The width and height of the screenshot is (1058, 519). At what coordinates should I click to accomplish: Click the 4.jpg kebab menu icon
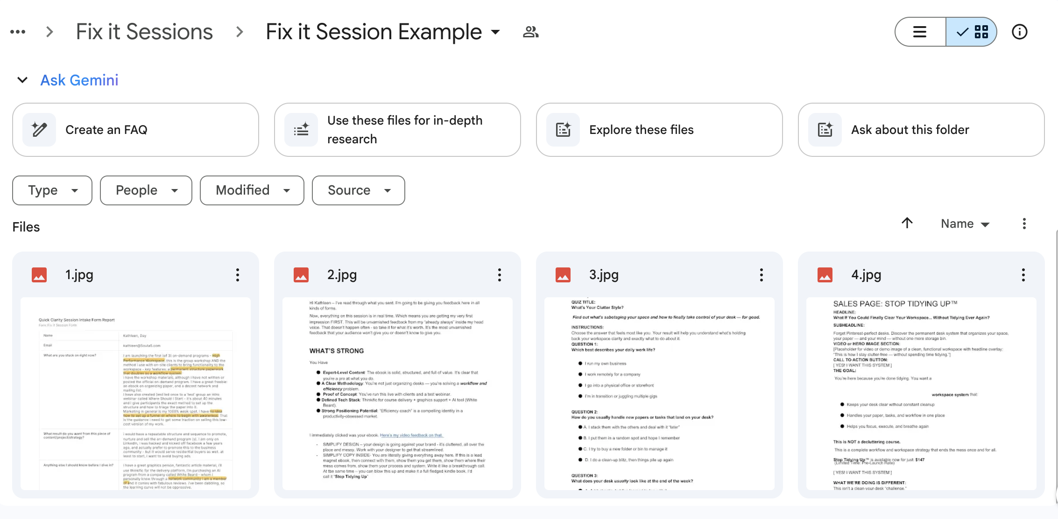point(1023,275)
